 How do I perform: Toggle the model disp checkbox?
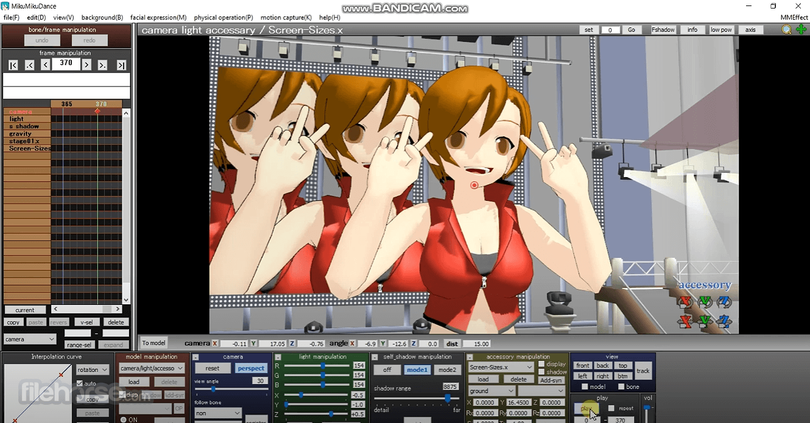click(x=122, y=395)
